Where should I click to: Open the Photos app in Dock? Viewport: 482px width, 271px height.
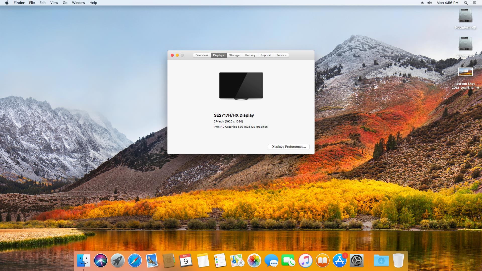coord(254,260)
